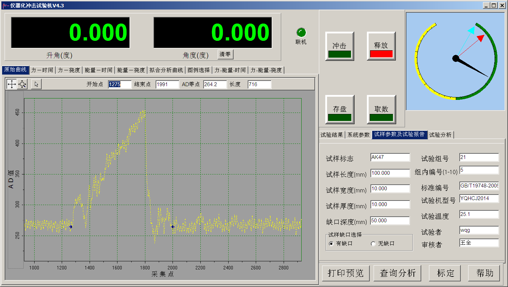Click the start point marker on curve
The width and height of the screenshot is (508, 287).
(71, 227)
